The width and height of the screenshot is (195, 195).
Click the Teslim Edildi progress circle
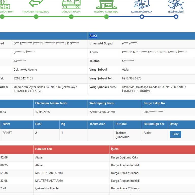176,17
